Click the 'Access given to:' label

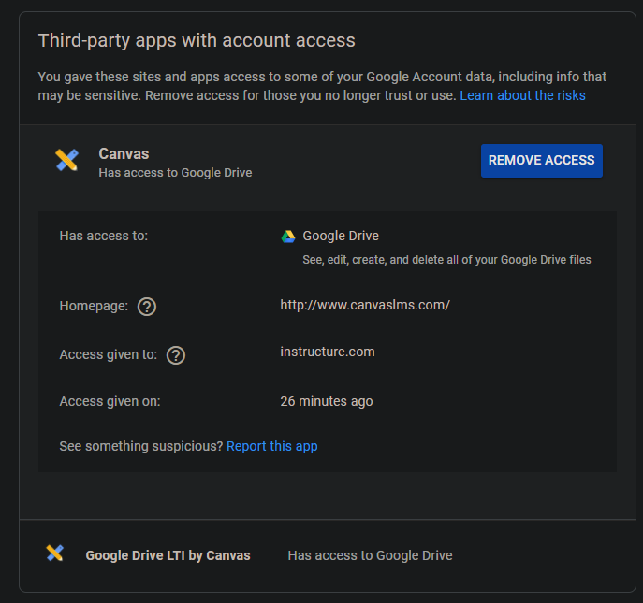(109, 354)
